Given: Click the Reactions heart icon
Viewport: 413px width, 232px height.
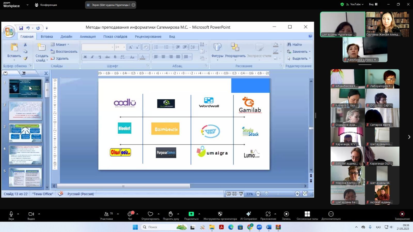Looking at the screenshot, I should click(x=150, y=214).
